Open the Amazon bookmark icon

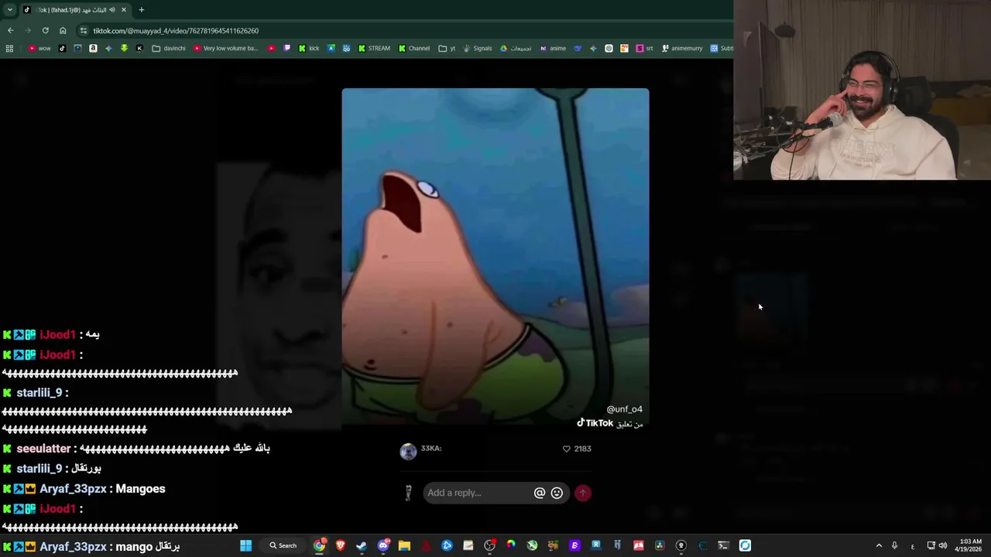coord(93,48)
